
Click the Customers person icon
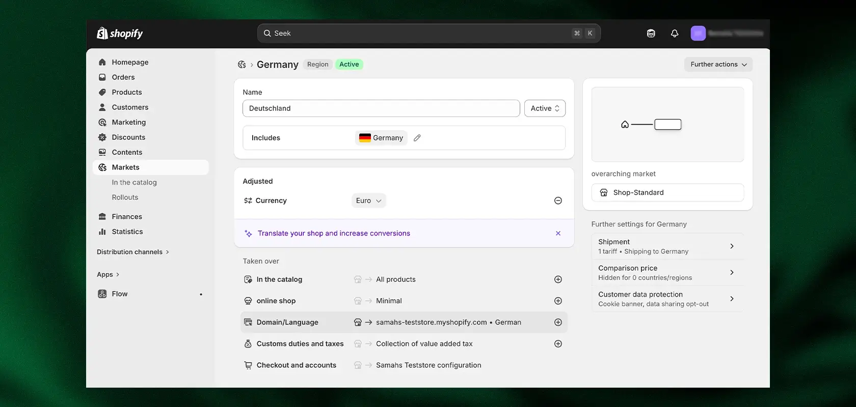[102, 107]
